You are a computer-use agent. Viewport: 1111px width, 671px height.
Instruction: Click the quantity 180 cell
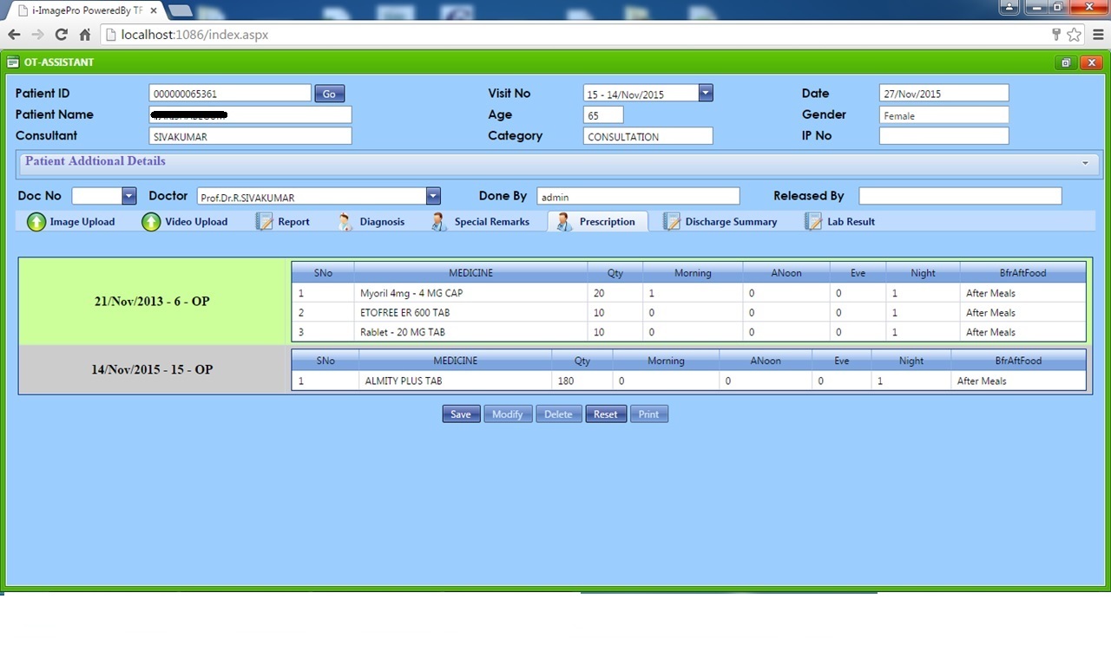582,381
